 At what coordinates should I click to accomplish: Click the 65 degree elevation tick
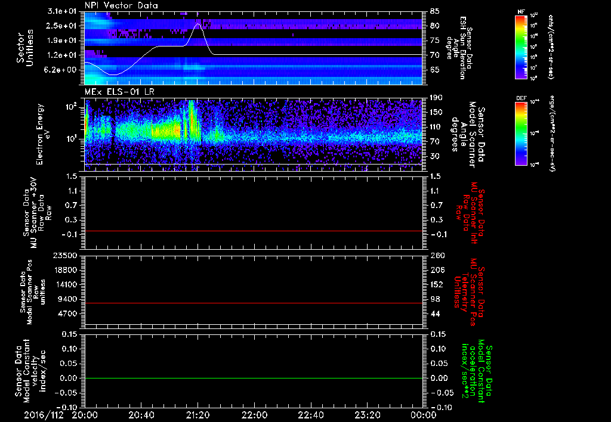435,70
